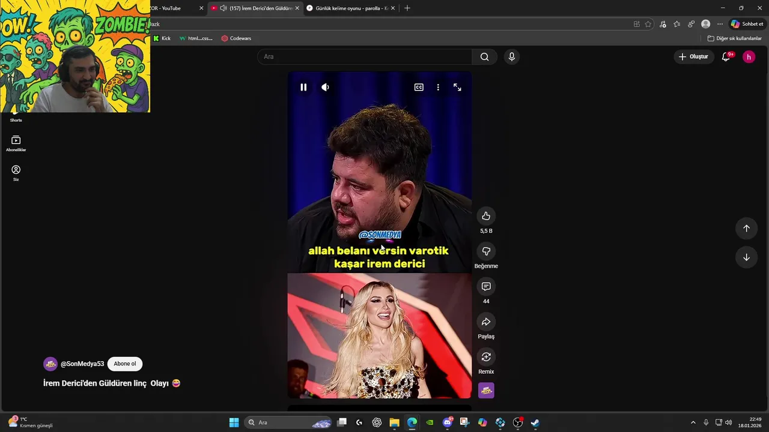
Task: Click the YouTube search magnifier button
Action: coord(484,57)
